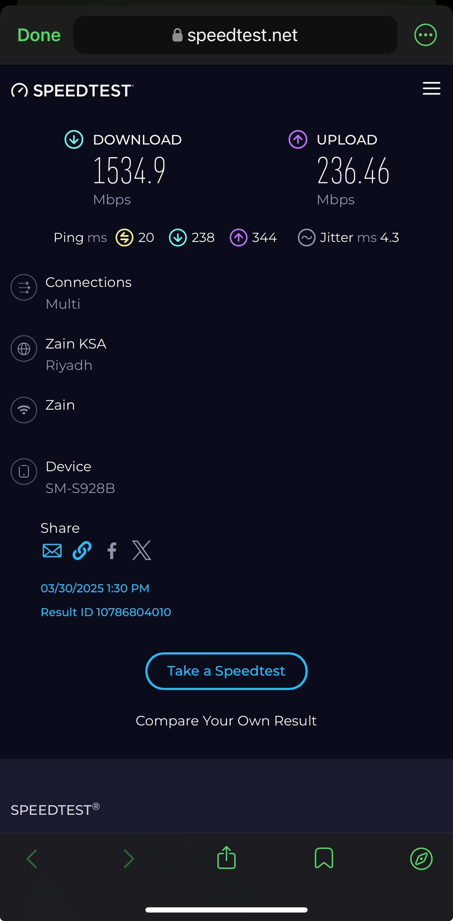Go forward with the browser forward arrow

click(x=129, y=859)
